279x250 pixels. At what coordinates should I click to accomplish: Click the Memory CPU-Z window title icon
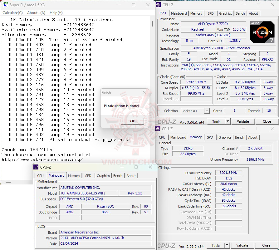point(158,129)
